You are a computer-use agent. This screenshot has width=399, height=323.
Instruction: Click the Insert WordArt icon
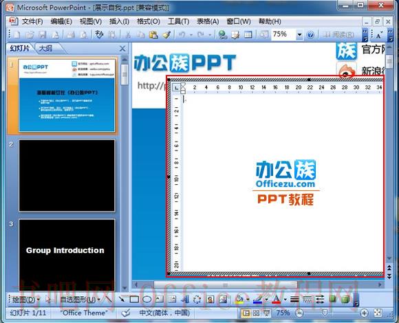pos(185,300)
